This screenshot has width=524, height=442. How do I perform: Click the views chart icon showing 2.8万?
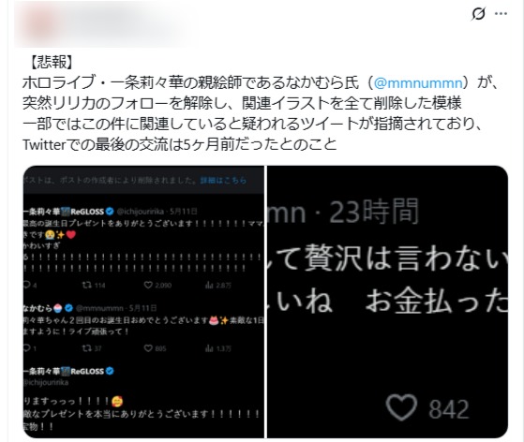(x=209, y=285)
